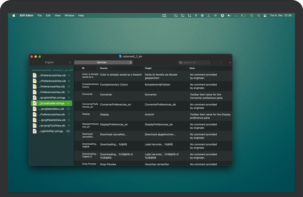Viewport: 303px width, 197px height.
Task: Click the last InfoPlist.strings file icon
Action: [34, 131]
